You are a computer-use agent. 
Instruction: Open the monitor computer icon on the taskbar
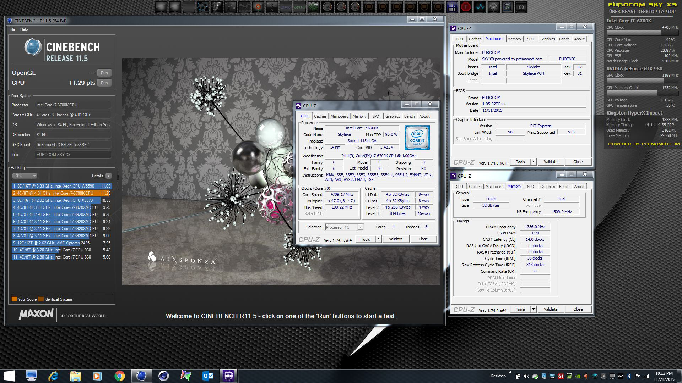click(31, 376)
